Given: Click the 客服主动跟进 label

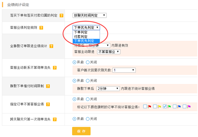Looking at the screenshot, I should click(x=84, y=52).
